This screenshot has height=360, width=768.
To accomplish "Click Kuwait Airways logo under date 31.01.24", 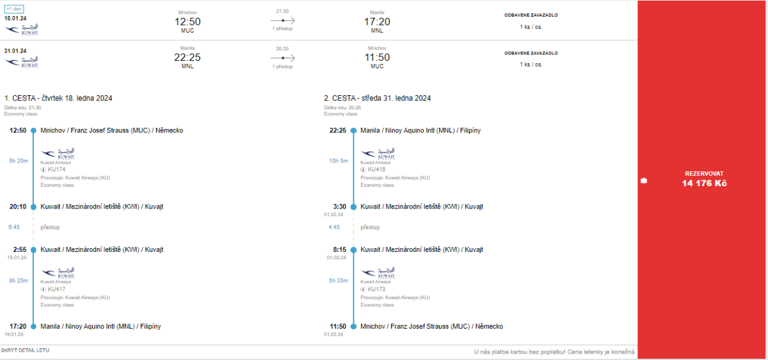I will 21,62.
